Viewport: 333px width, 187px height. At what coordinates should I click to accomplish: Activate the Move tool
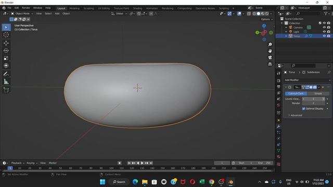coord(6,43)
